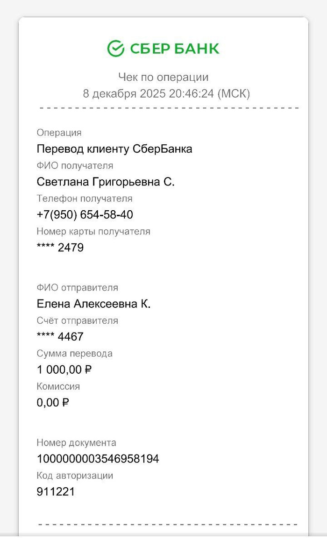Click the Телефон получателя label
This screenshot has height=554, width=327.
point(85,199)
